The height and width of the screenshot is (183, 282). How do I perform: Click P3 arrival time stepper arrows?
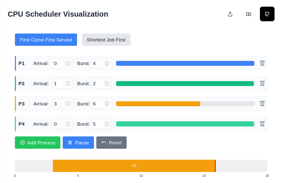(x=68, y=104)
